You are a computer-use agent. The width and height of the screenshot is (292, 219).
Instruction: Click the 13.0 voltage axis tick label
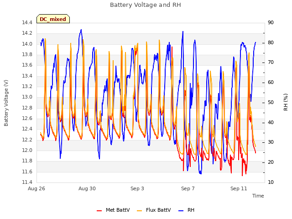(27, 97)
